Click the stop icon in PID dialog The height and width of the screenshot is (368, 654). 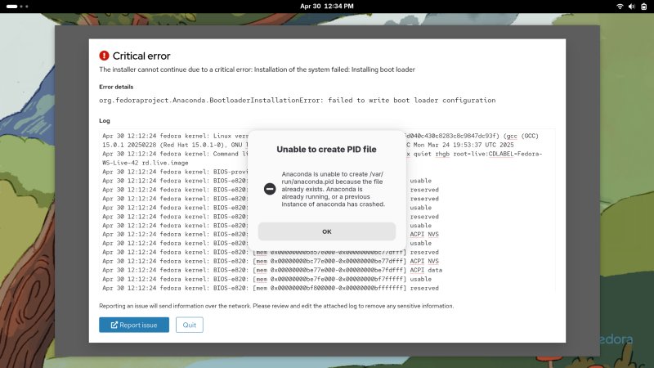pos(270,189)
